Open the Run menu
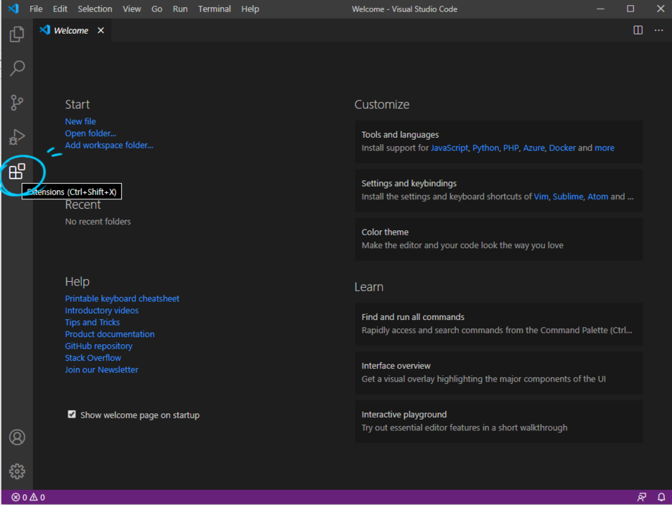 pos(180,9)
